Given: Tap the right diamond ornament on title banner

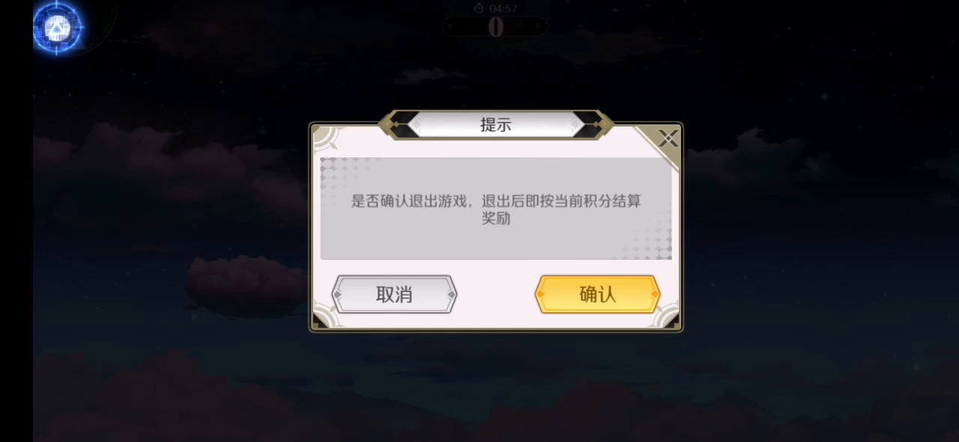Looking at the screenshot, I should [596, 125].
